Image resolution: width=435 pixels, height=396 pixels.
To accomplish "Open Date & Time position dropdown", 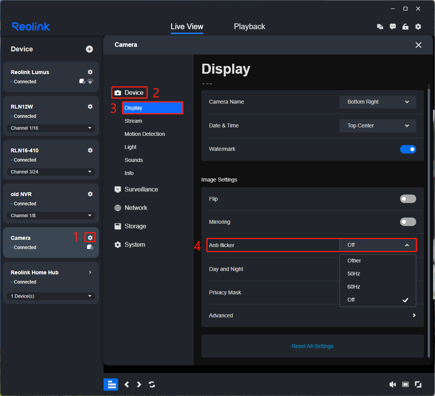I will (377, 126).
